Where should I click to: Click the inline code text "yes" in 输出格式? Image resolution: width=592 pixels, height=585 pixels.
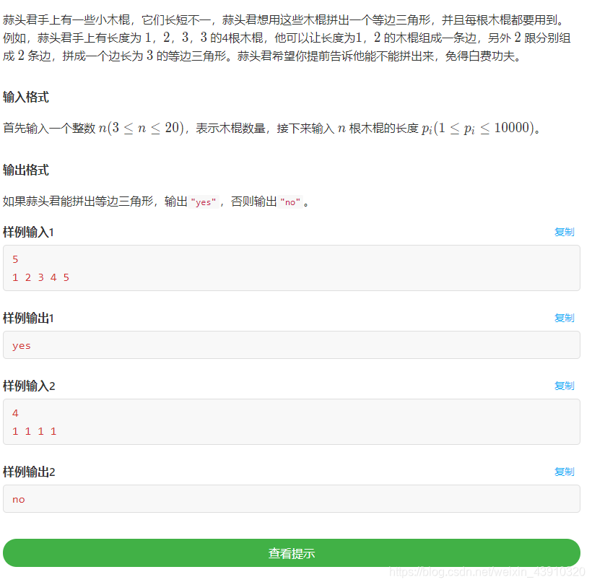coord(203,201)
